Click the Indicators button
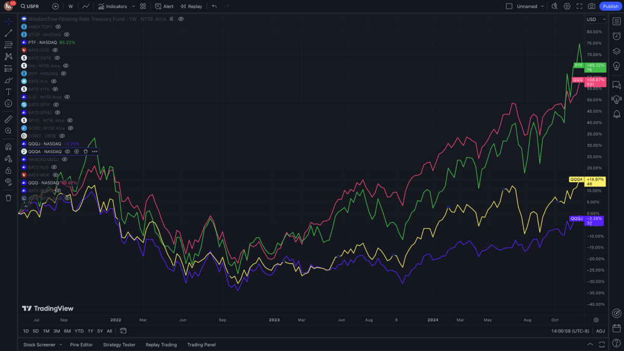Screen dimensions: 624x351 click(x=112, y=6)
